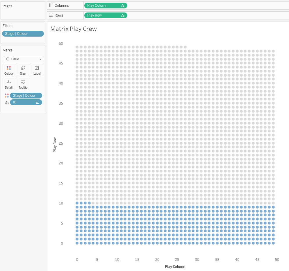The height and width of the screenshot is (271, 289).
Task: Click the Rows shelf icon
Action: 51,15
